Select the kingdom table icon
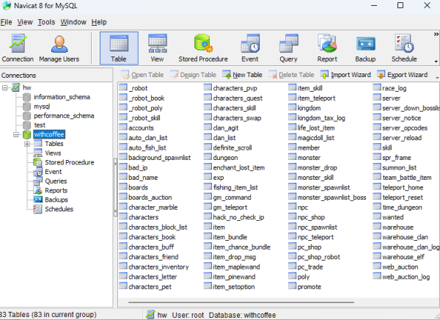The width and height of the screenshot is (440, 320). (x=292, y=108)
